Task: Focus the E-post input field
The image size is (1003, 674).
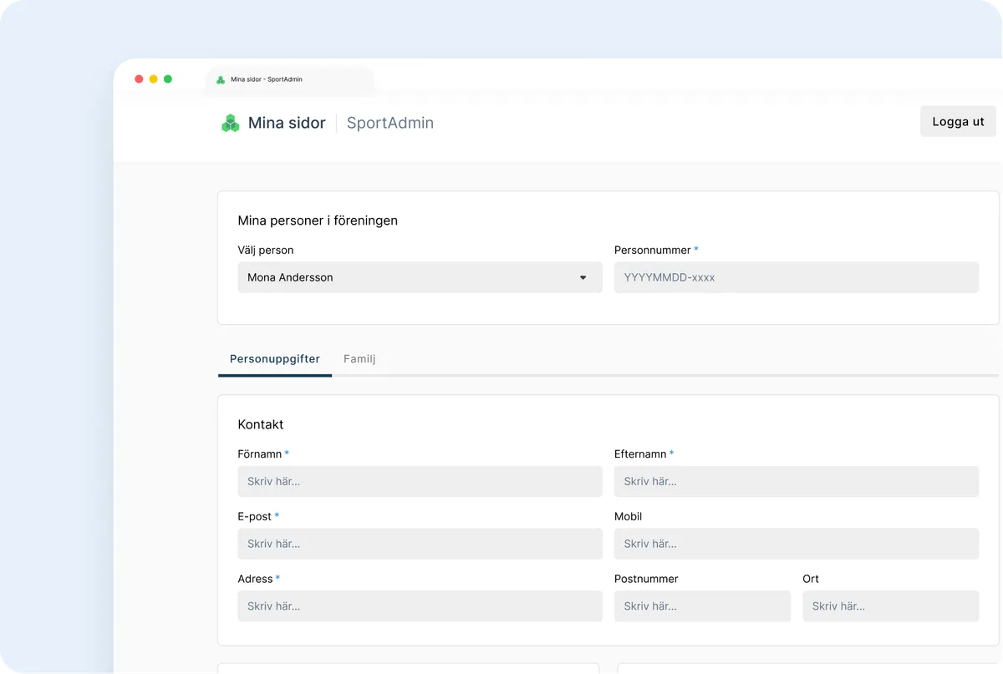Action: [x=420, y=544]
